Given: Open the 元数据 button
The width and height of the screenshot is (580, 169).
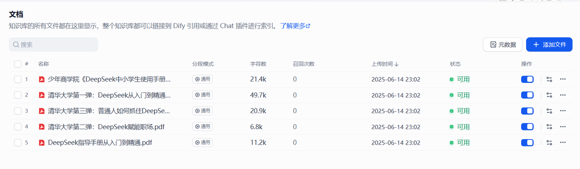Looking at the screenshot, I should tap(503, 44).
